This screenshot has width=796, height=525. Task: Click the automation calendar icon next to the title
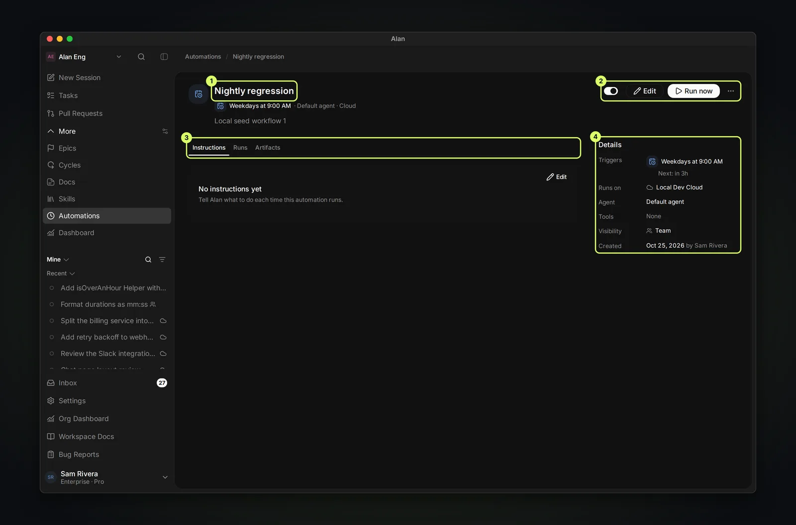point(199,94)
